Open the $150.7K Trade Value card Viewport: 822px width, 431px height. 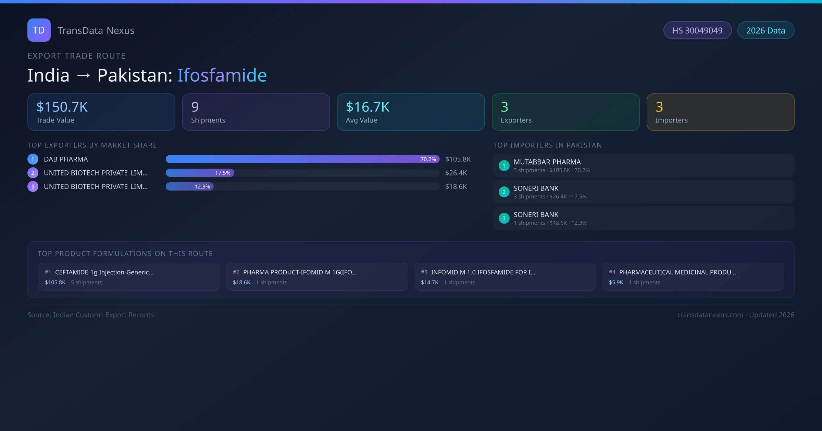click(101, 112)
